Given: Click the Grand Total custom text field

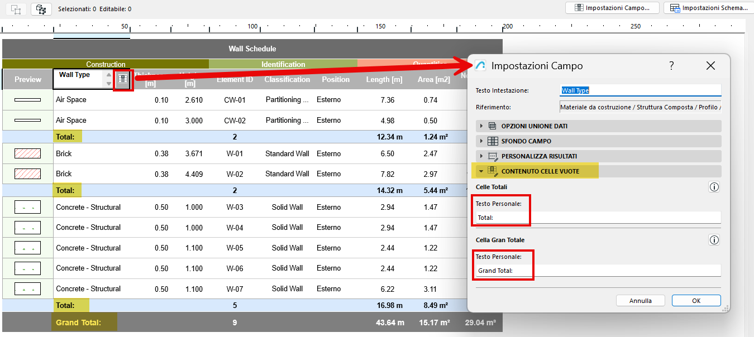Looking at the screenshot, I should pyautogui.click(x=598, y=271).
